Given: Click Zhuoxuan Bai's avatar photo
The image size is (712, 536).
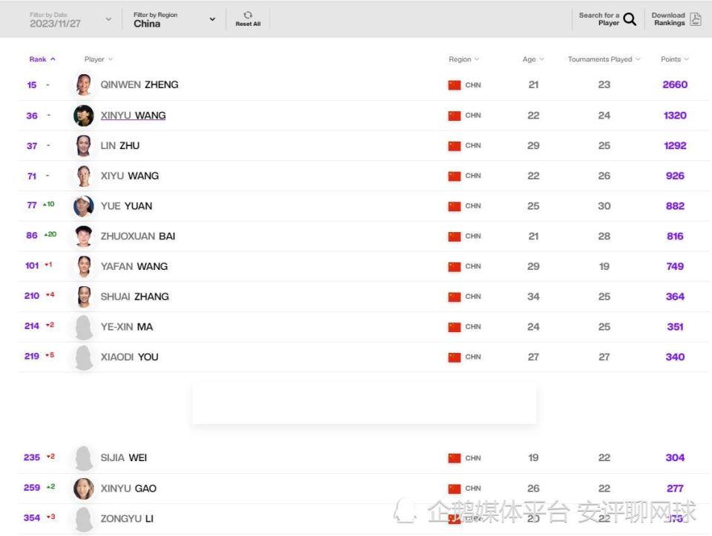Looking at the screenshot, I should [84, 236].
